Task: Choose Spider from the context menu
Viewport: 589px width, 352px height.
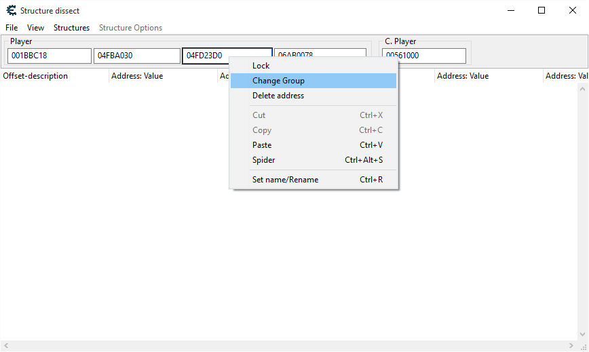Action: (264, 160)
